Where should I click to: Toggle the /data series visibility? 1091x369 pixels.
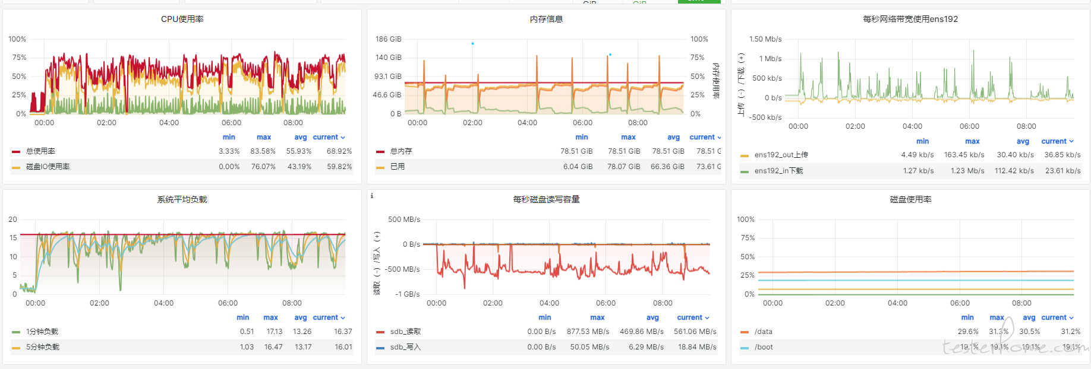(x=764, y=332)
